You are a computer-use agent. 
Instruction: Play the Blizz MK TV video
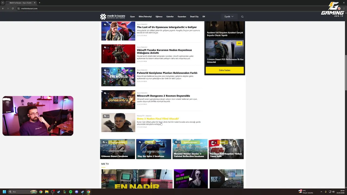point(226,179)
